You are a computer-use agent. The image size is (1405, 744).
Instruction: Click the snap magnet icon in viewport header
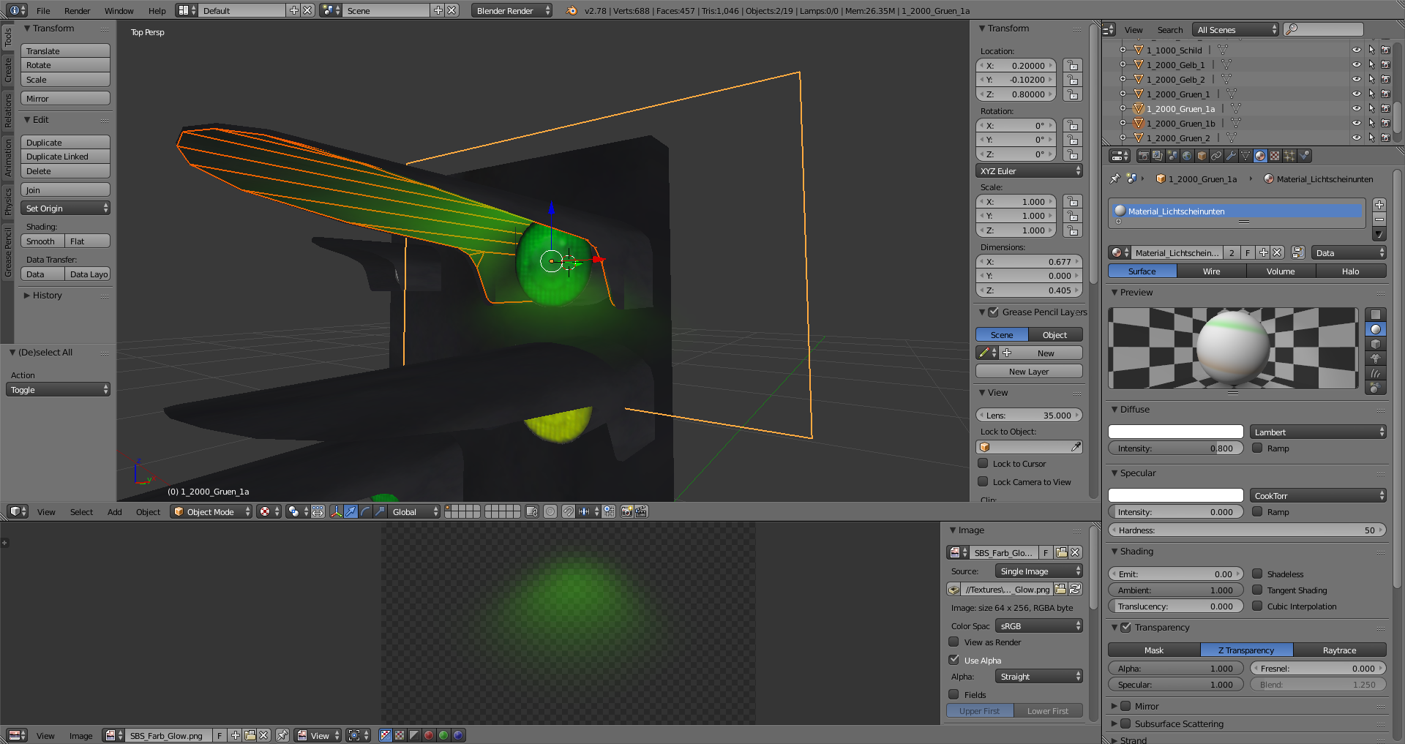coord(568,512)
